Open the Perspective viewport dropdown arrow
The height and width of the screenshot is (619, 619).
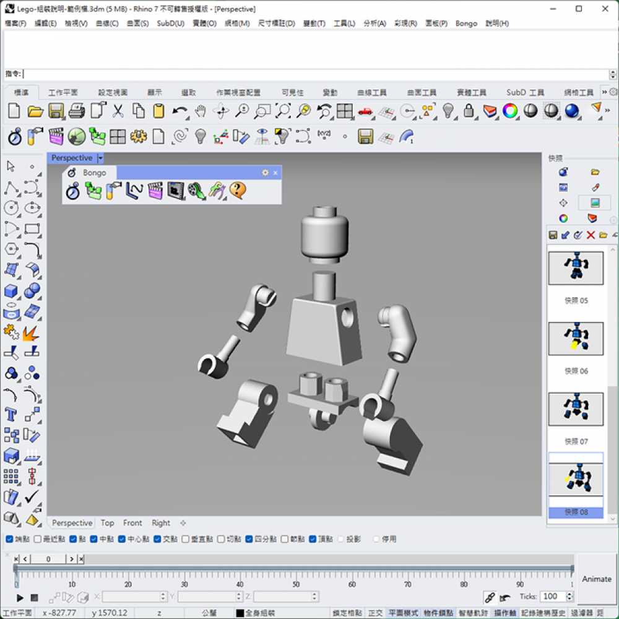tap(100, 158)
